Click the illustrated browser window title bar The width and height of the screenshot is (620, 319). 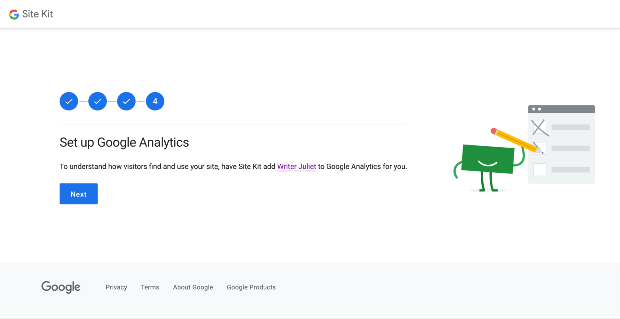(561, 109)
